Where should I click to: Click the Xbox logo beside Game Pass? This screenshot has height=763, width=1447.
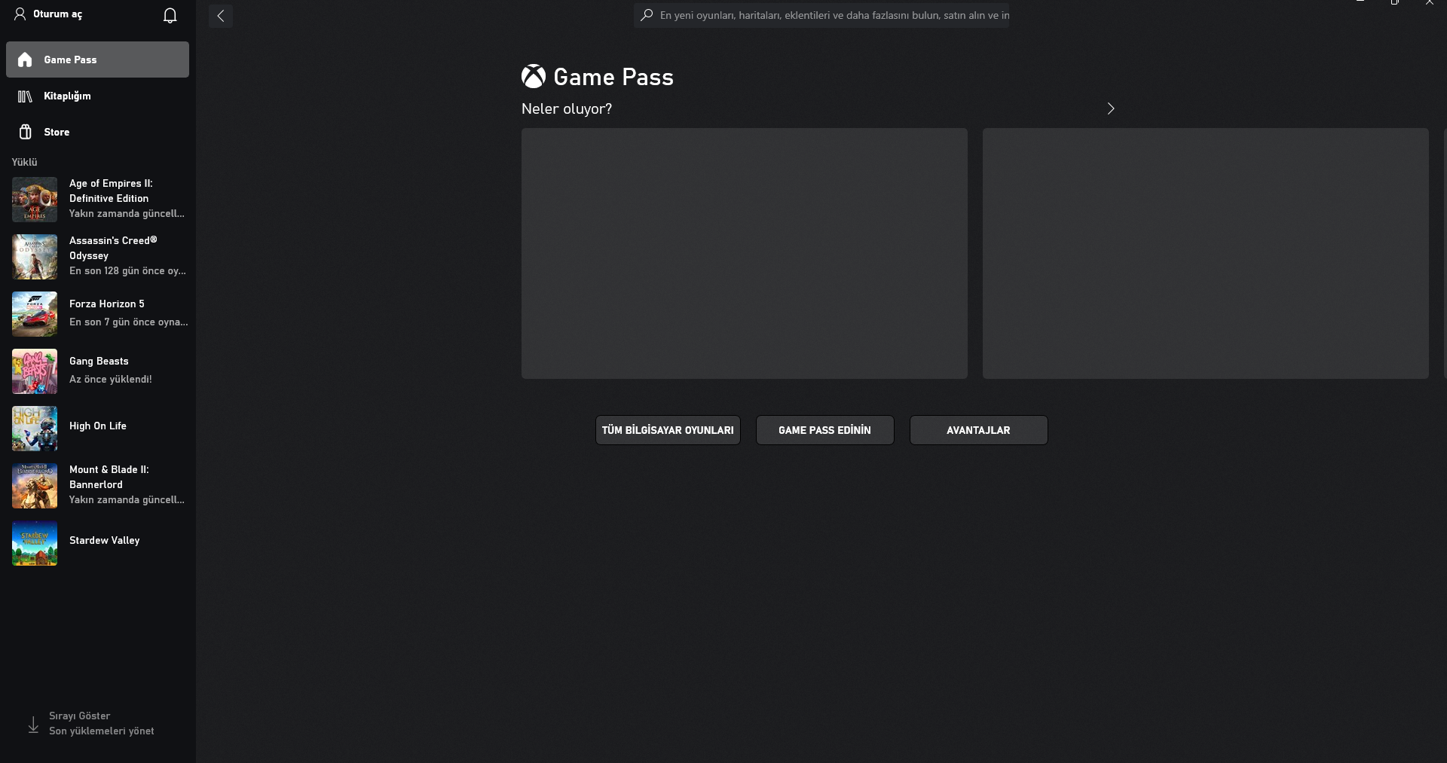point(534,77)
